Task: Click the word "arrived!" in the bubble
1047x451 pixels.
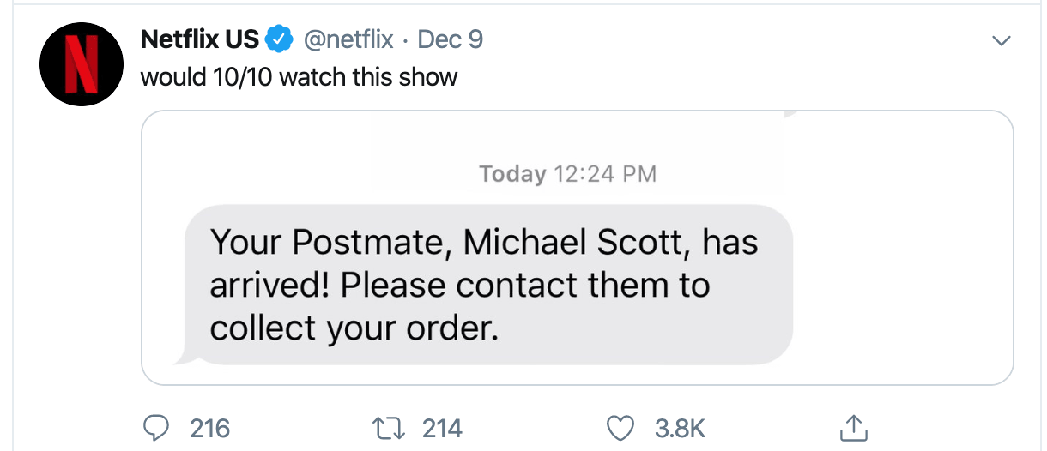Action: [269, 286]
